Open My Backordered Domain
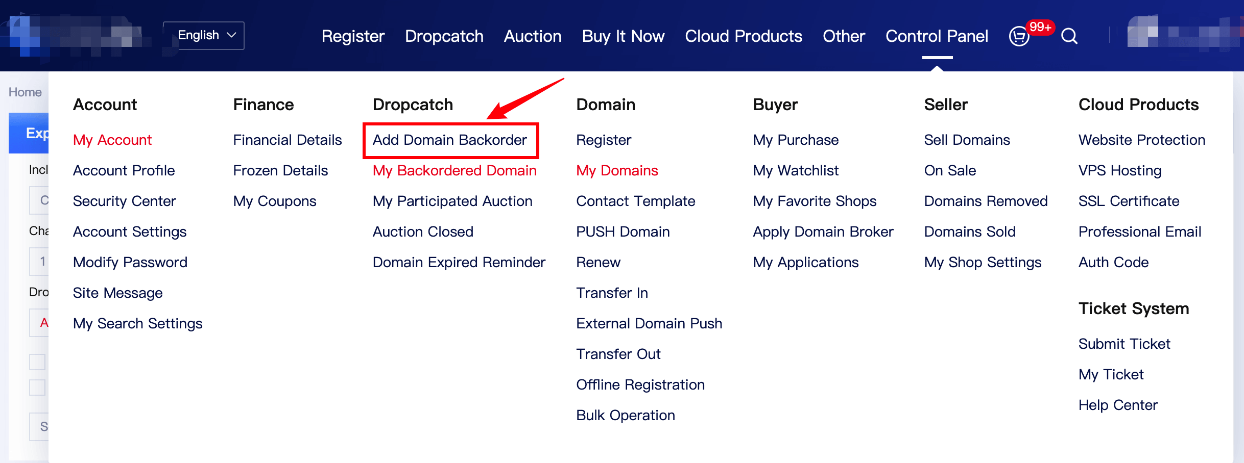The width and height of the screenshot is (1244, 463). click(x=454, y=170)
